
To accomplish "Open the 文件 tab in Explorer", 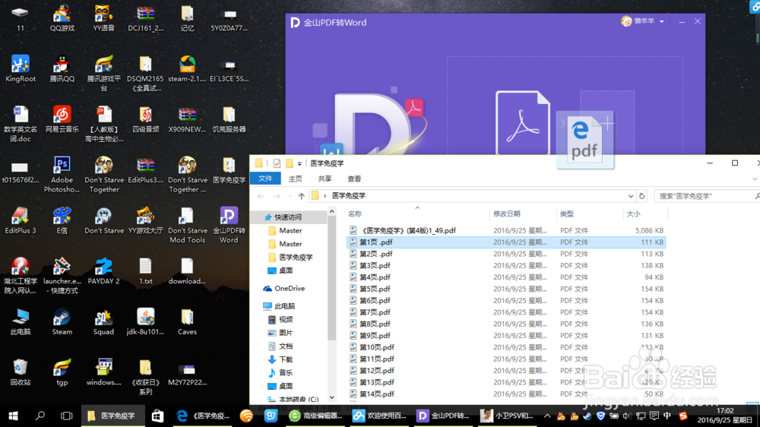I will [x=265, y=179].
